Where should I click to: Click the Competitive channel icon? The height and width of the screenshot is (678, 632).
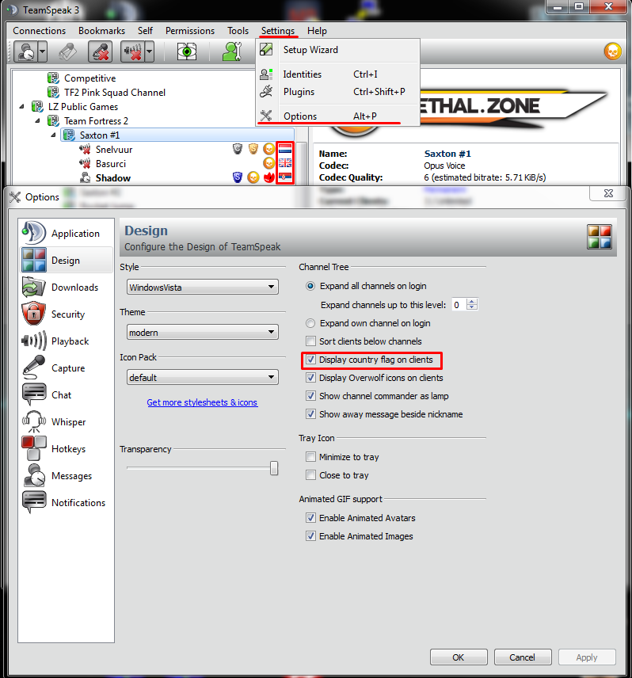[x=53, y=78]
